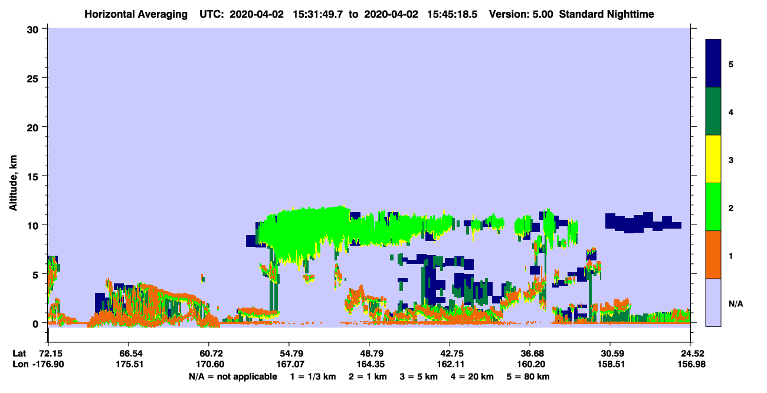Click the dark blue level 5 color swatch
This screenshot has height=393, width=767.
tap(713, 64)
